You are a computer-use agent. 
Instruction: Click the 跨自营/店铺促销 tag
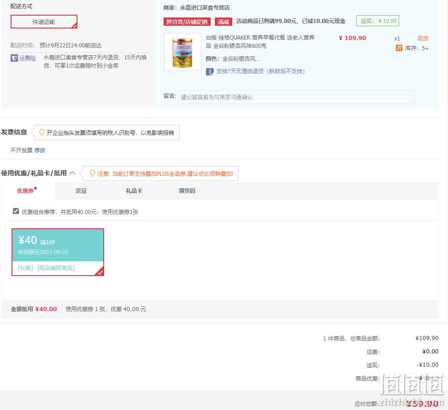pos(187,22)
